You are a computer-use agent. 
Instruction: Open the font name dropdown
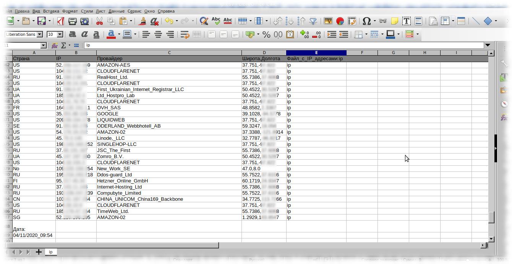point(40,34)
